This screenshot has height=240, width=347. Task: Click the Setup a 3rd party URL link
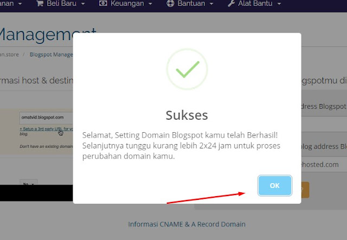click(46, 129)
